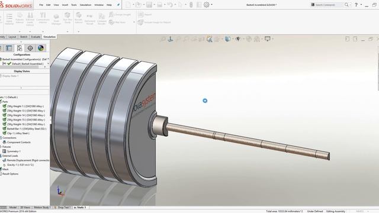Click the Apply Material ribbon icon
Viewport: 379px width, 213px height.
9,19
